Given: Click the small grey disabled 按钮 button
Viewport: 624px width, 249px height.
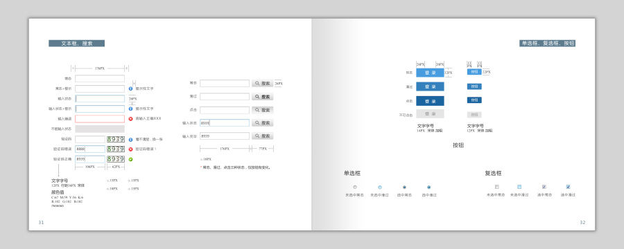Looking at the screenshot, I should coord(474,114).
